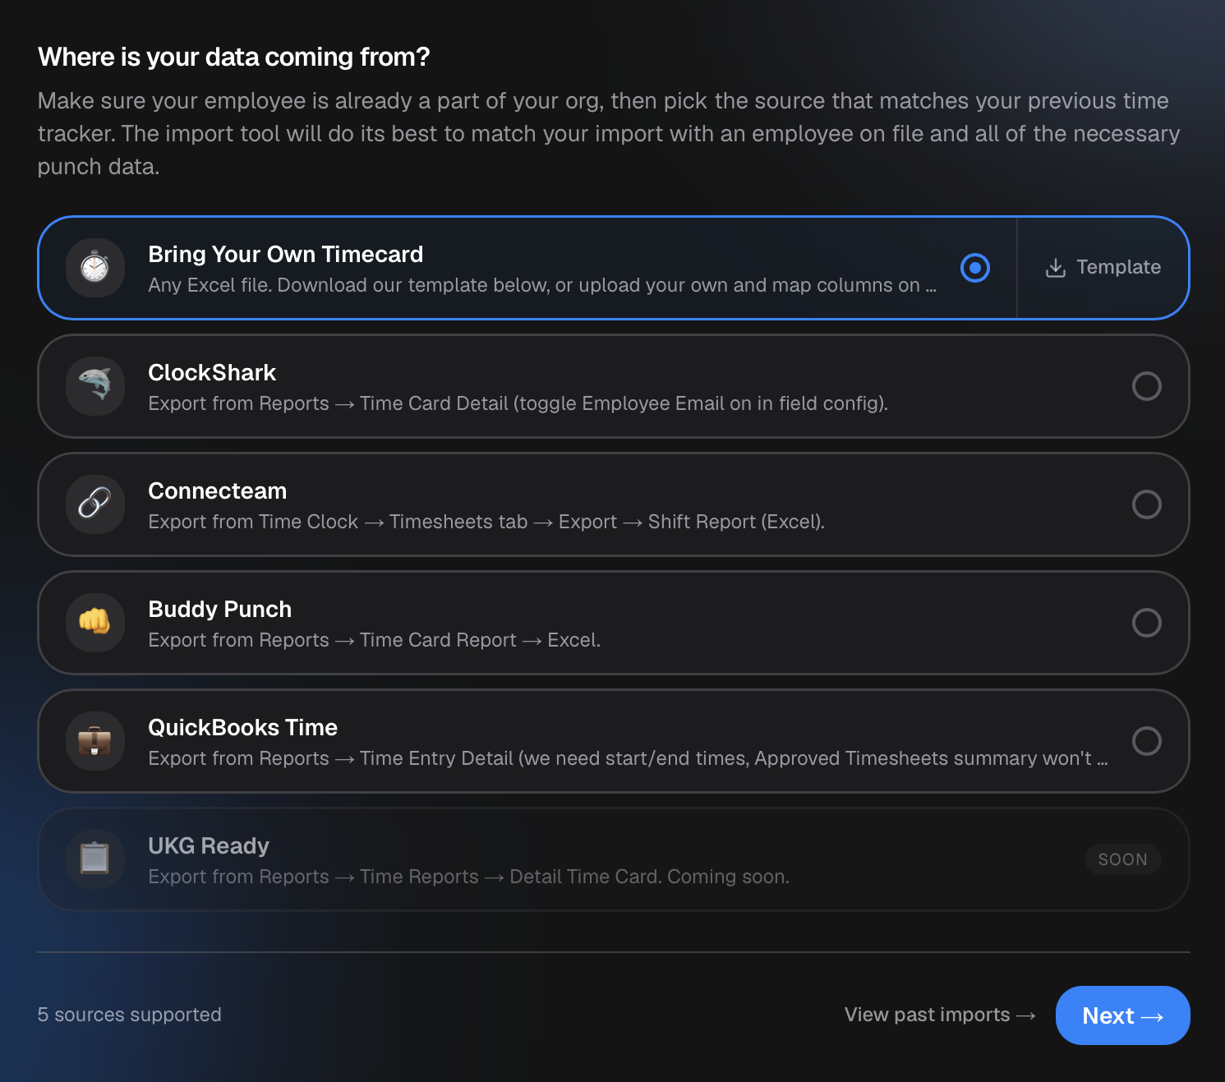Click the Buddy Punch fist icon
This screenshot has width=1225, height=1082.
pos(95,623)
